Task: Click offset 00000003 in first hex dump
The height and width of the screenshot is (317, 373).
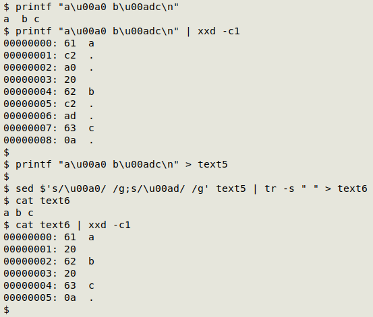Action: point(30,79)
